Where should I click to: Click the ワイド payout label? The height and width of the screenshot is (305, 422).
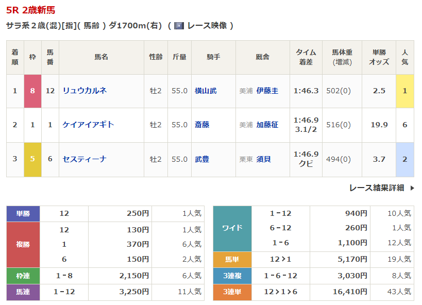coord(232,228)
